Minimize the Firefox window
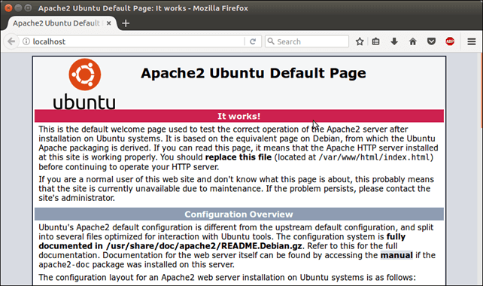The height and width of the screenshot is (286, 483). pyautogui.click(x=18, y=8)
